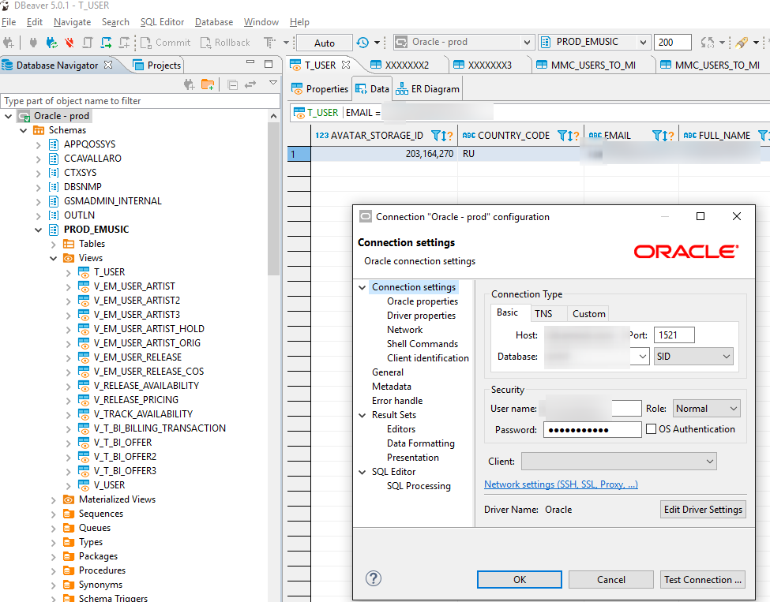Click the New Connection plug icon in main toolbar
Screen dimensions: 770x602
coord(9,43)
